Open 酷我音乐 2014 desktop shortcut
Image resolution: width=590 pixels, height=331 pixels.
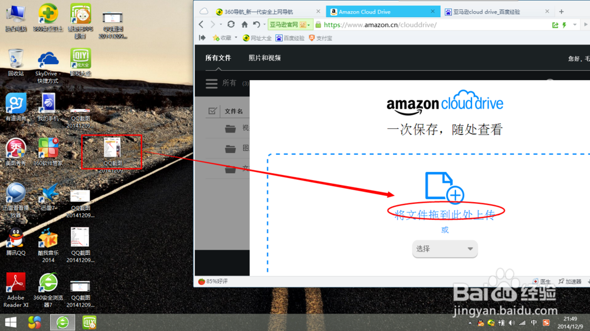coord(48,246)
